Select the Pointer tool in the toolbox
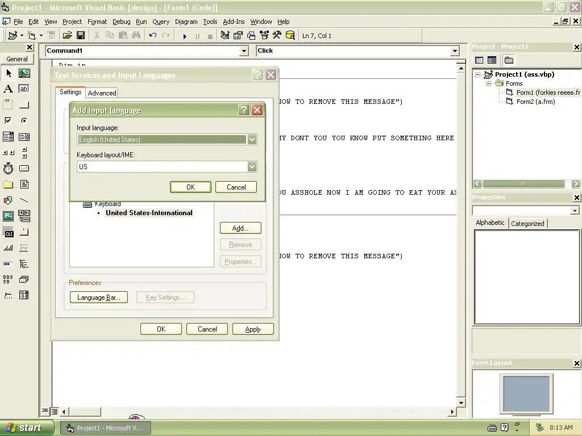582x436 pixels. point(8,73)
